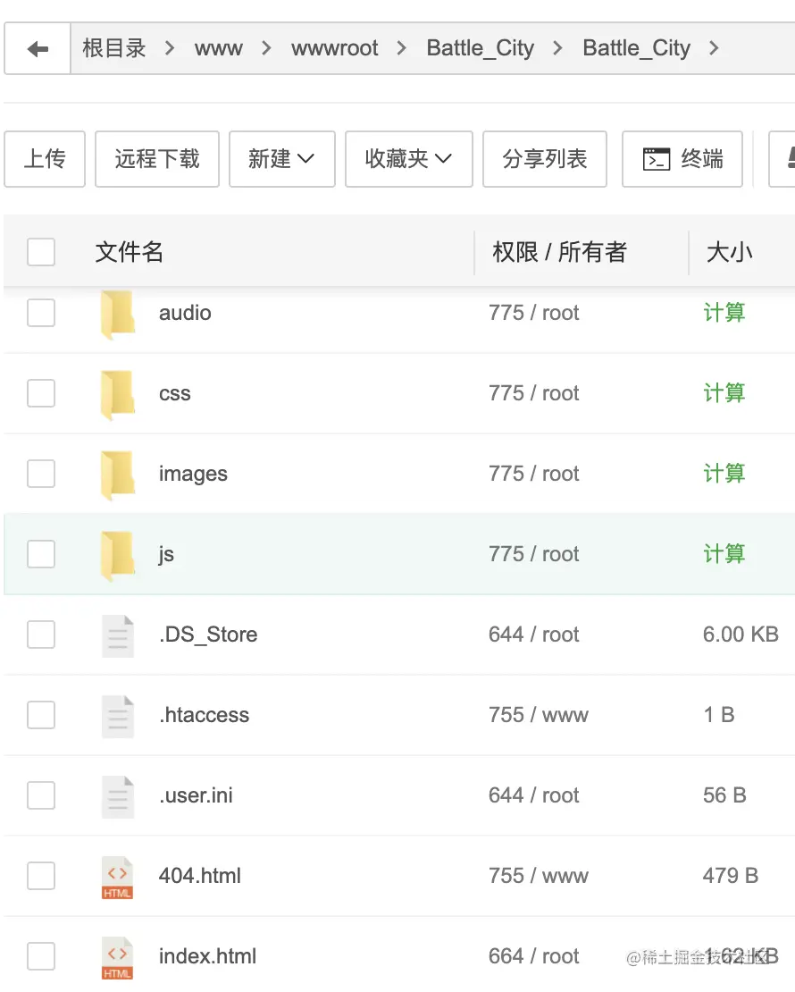
Task: Tick the checkbox beside 404.html
Action: tap(41, 876)
